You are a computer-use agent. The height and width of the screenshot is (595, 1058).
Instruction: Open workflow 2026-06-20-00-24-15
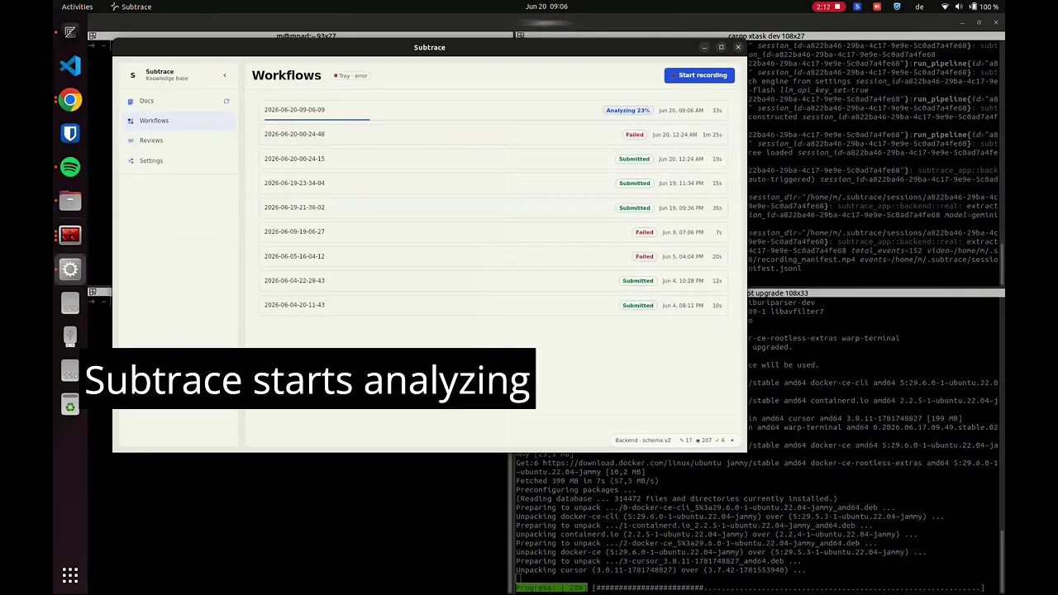(493, 159)
